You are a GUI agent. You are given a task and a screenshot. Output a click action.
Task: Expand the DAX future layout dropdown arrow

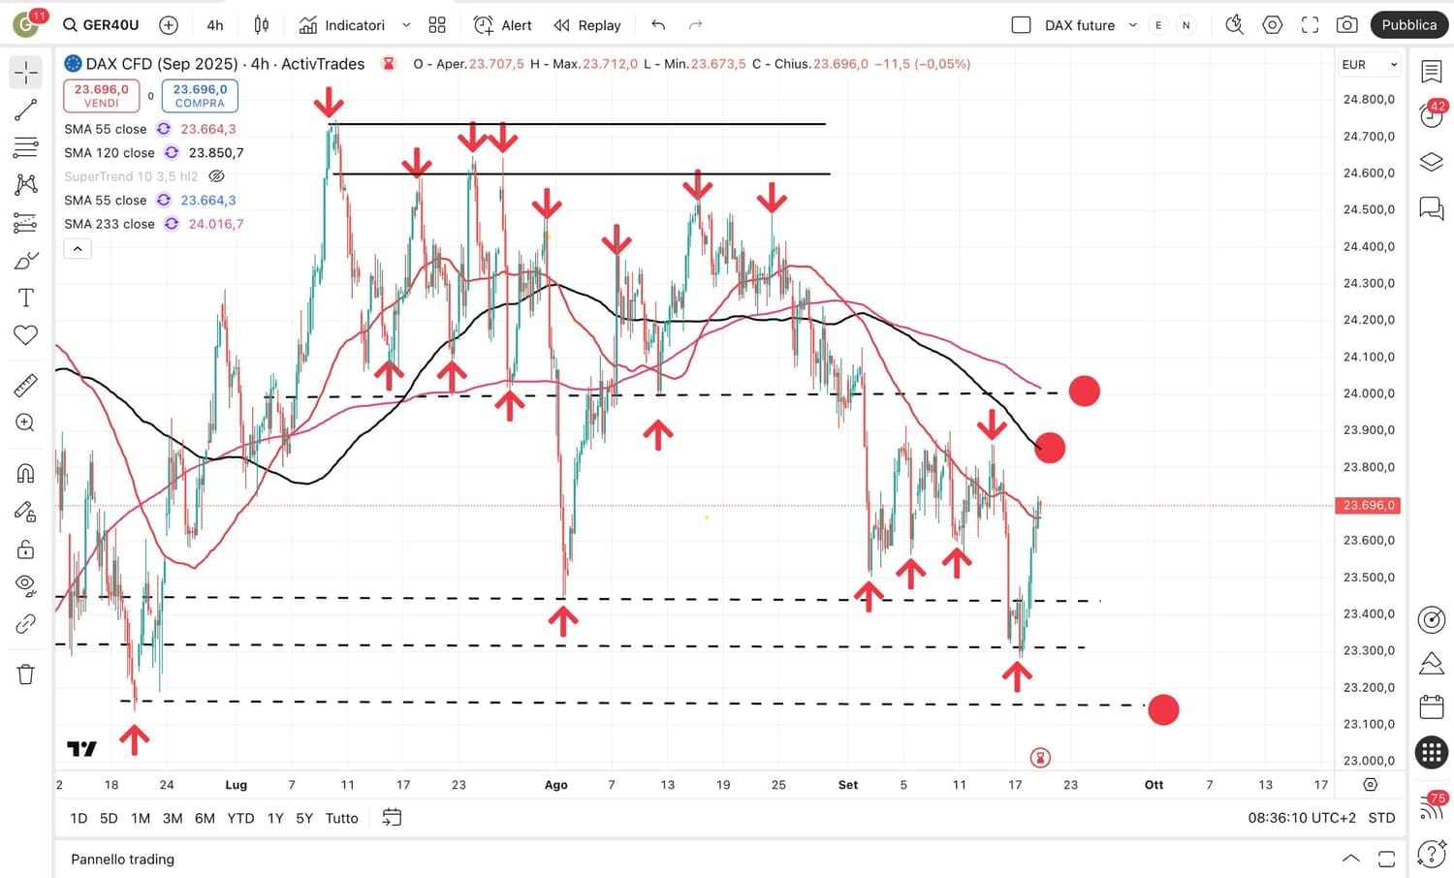coord(1132,25)
